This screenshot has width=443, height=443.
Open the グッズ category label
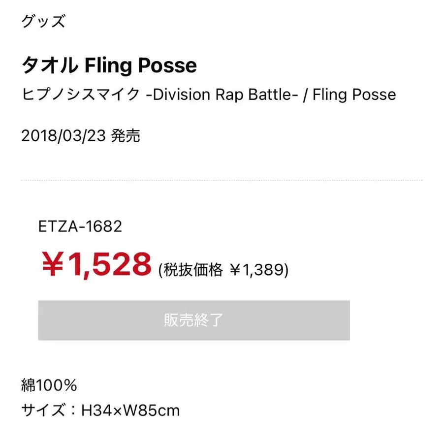coord(43,22)
